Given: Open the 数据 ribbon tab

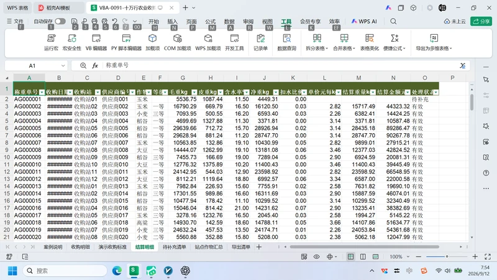Looking at the screenshot, I should pyautogui.click(x=229, y=21).
